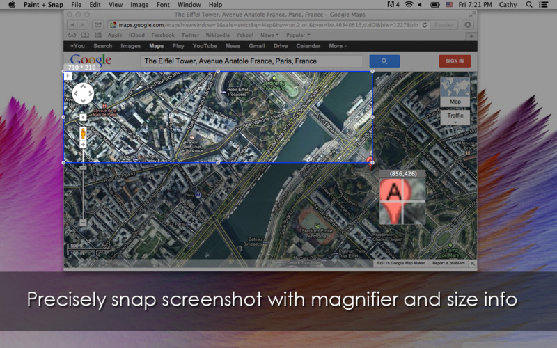Image resolution: width=557 pixels, height=348 pixels.
Task: Click the Safari back arrow button
Action: [x=73, y=25]
